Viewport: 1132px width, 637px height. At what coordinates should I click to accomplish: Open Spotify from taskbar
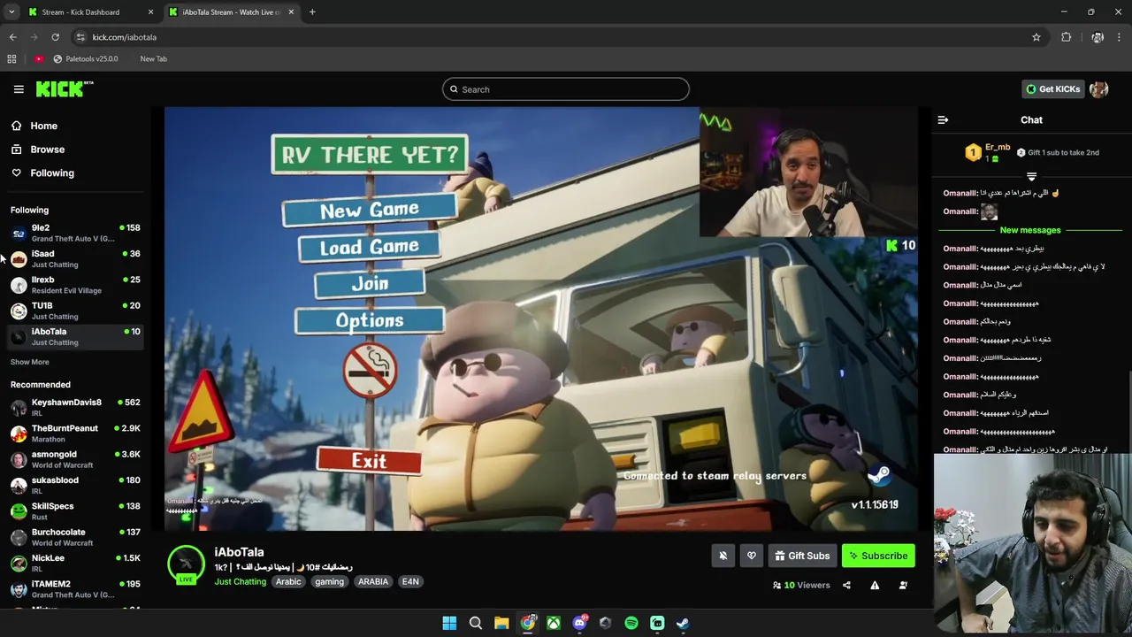(x=631, y=623)
